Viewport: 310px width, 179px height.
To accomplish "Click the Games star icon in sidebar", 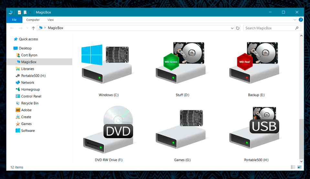I will pos(18,124).
